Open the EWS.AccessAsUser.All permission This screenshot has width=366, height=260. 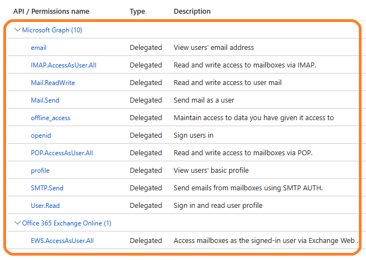(62, 241)
